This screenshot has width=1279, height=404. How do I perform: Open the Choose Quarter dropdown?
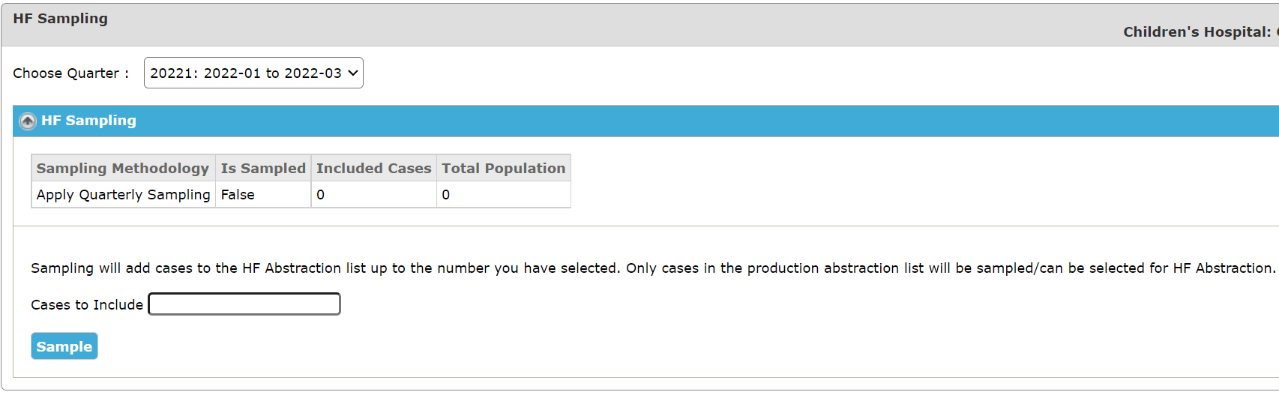click(x=253, y=73)
